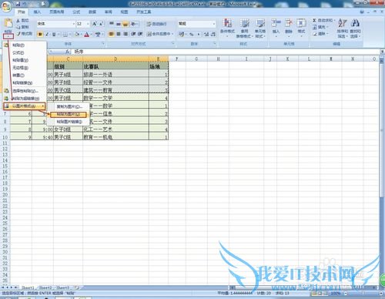This screenshot has width=385, height=299.
Task: Click the Increase Indent icon
Action: [140, 34]
